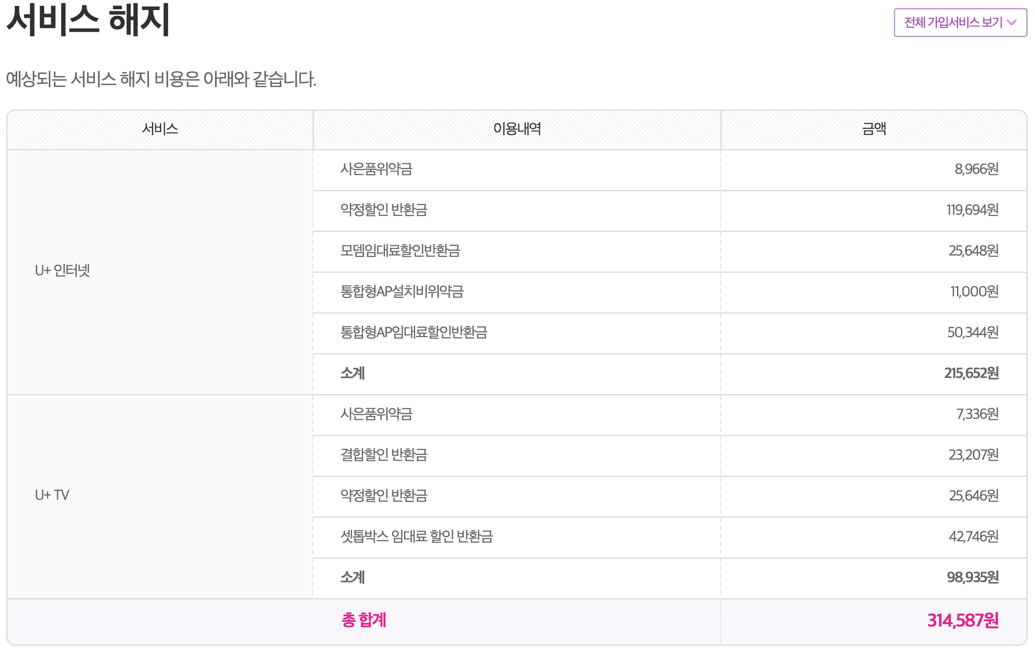Select the 98,935원 TV subtotal
1035x652 pixels.
point(972,577)
